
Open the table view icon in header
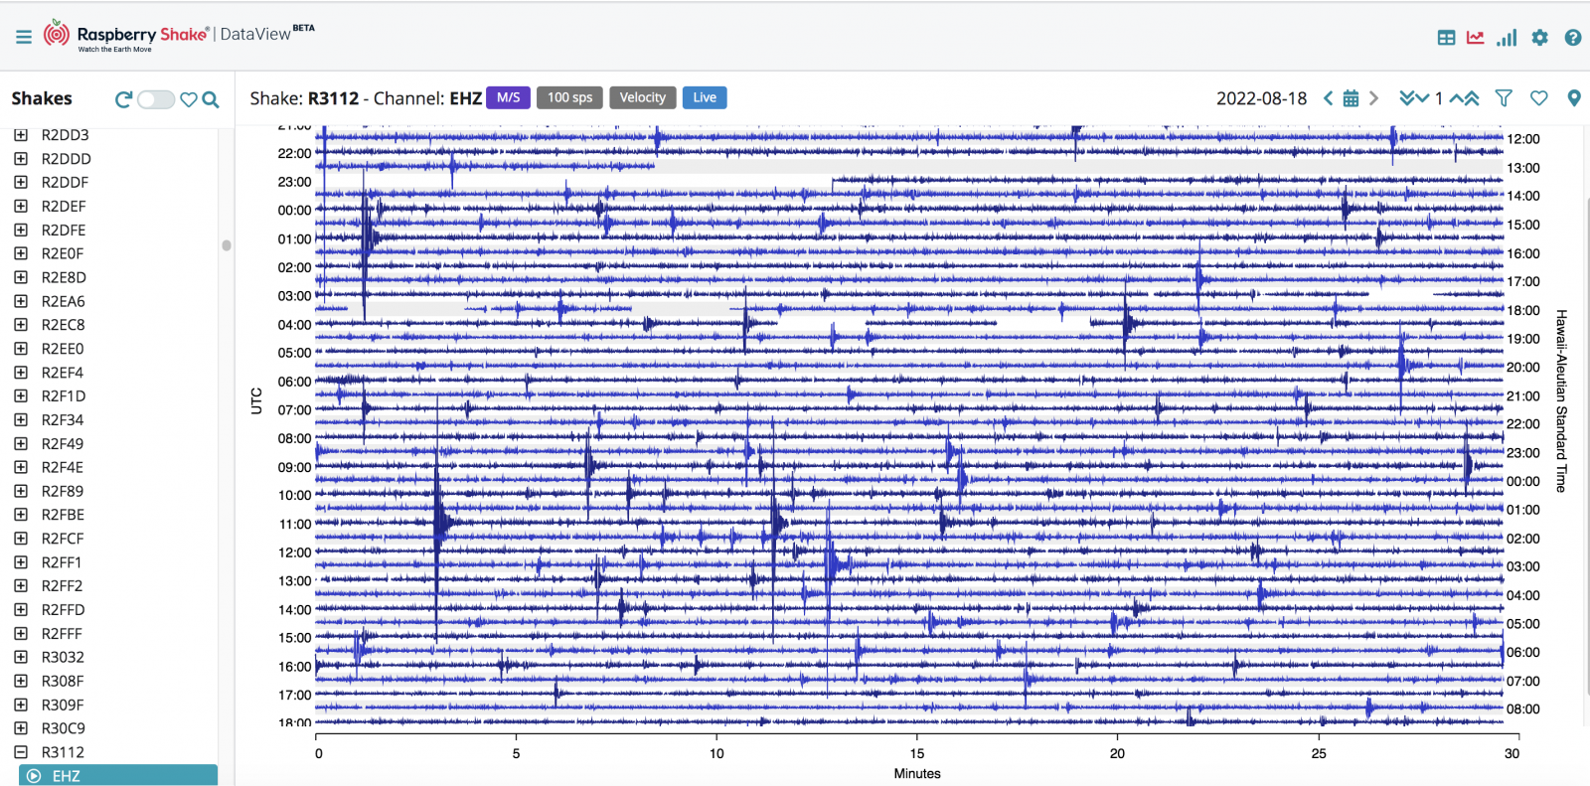point(1447,38)
